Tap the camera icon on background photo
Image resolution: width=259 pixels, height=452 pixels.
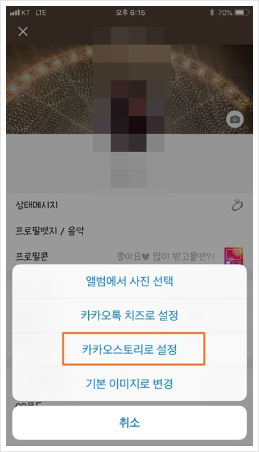pos(235,119)
